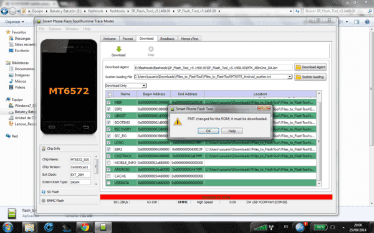The image size is (374, 233).
Task: Expand the Download Only mode dropdown
Action: point(144,86)
